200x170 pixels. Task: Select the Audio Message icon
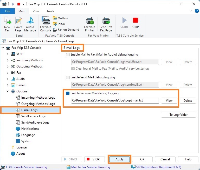coord(30,24)
